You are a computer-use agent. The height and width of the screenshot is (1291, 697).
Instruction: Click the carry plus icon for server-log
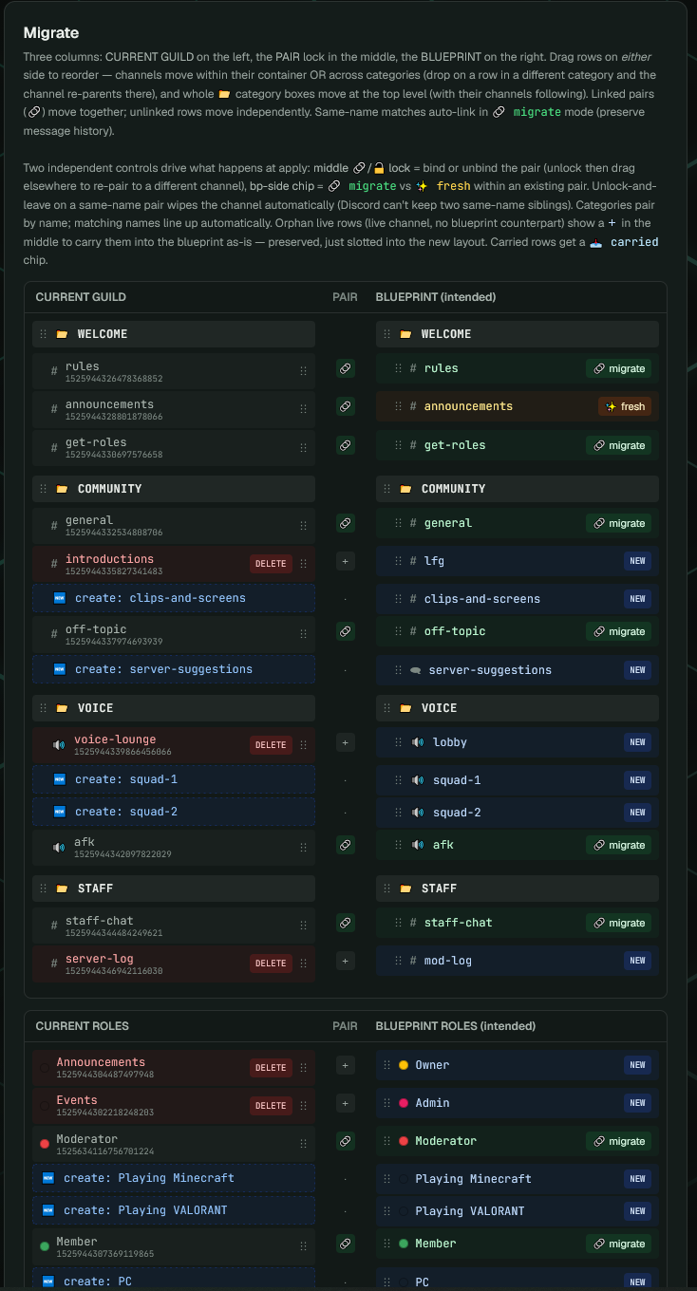click(346, 961)
